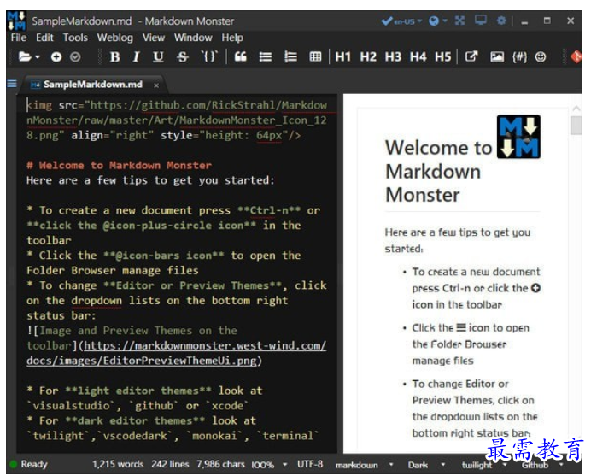Insert a bulleted list from toolbar
The height and width of the screenshot is (476, 591).
266,57
